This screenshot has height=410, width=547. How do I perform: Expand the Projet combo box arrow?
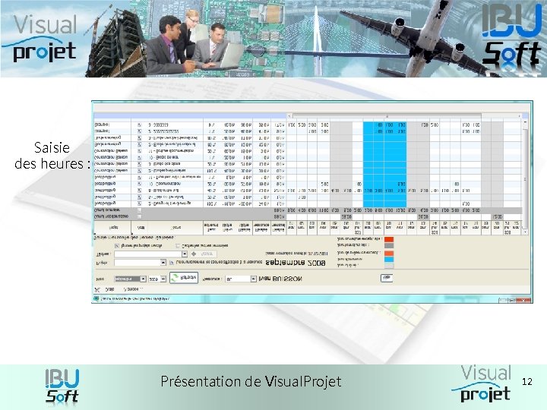pyautogui.click(x=163, y=262)
